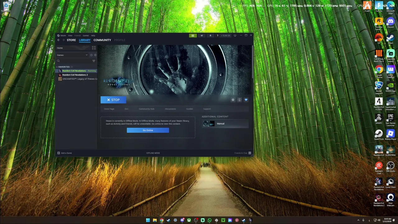Viewport: 398px width, 224px height.
Task: Stop the running game
Action: pos(113,100)
